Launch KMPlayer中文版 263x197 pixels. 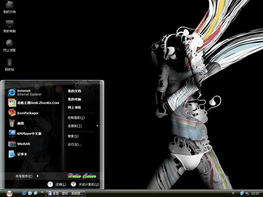(25, 133)
